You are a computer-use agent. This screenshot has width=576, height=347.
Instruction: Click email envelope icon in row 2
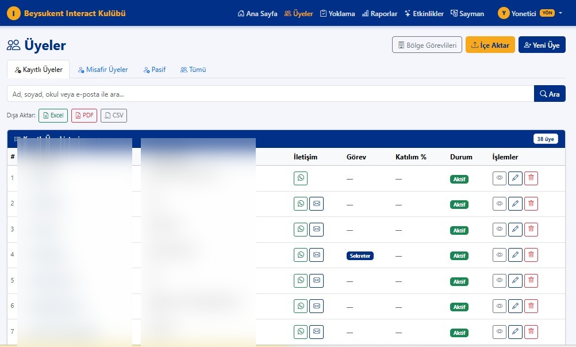316,204
